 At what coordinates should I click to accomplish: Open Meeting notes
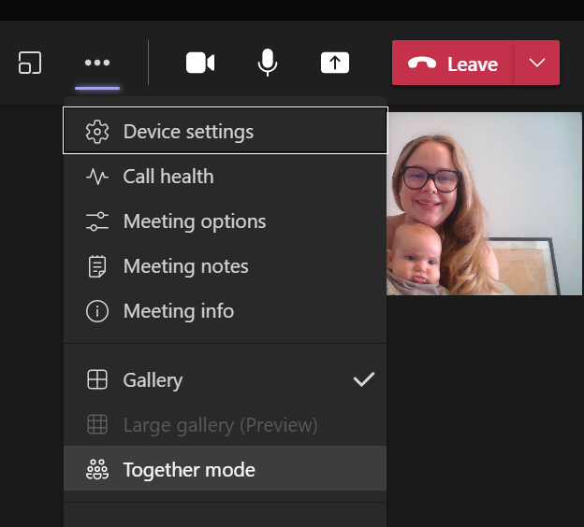point(225,266)
